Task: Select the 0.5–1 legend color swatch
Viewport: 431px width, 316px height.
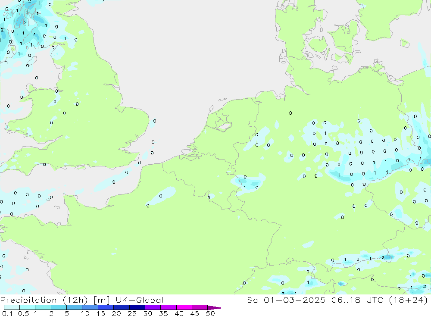Action: tap(27, 307)
